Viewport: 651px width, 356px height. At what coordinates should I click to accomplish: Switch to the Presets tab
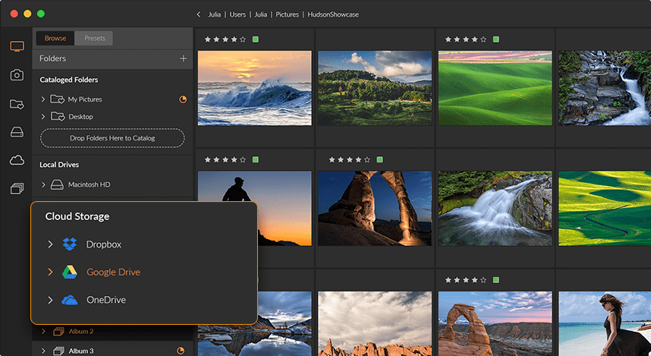(x=95, y=38)
